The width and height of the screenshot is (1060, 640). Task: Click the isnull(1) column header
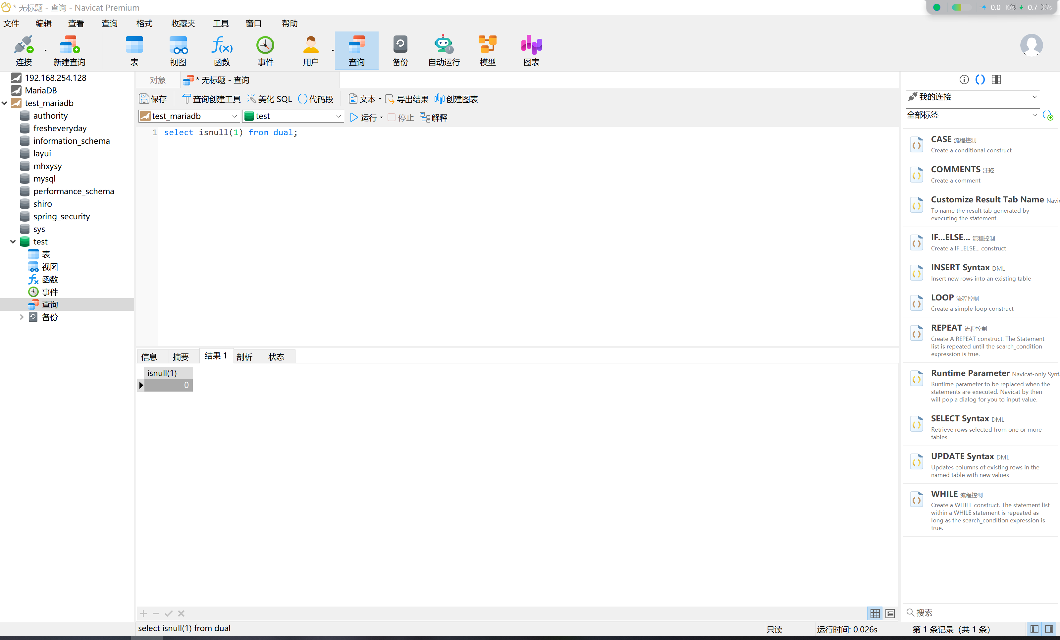[168, 373]
